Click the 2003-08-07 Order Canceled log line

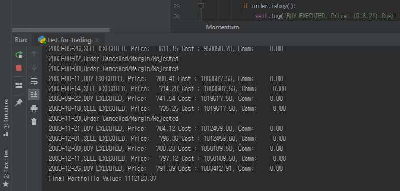[x=114, y=58]
